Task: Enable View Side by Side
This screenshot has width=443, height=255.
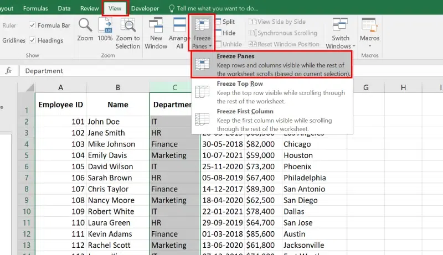Action: click(x=277, y=22)
